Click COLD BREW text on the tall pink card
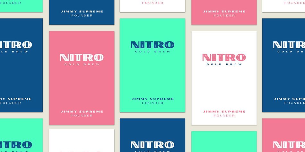The width and height of the screenshot is (305, 152). [82, 64]
